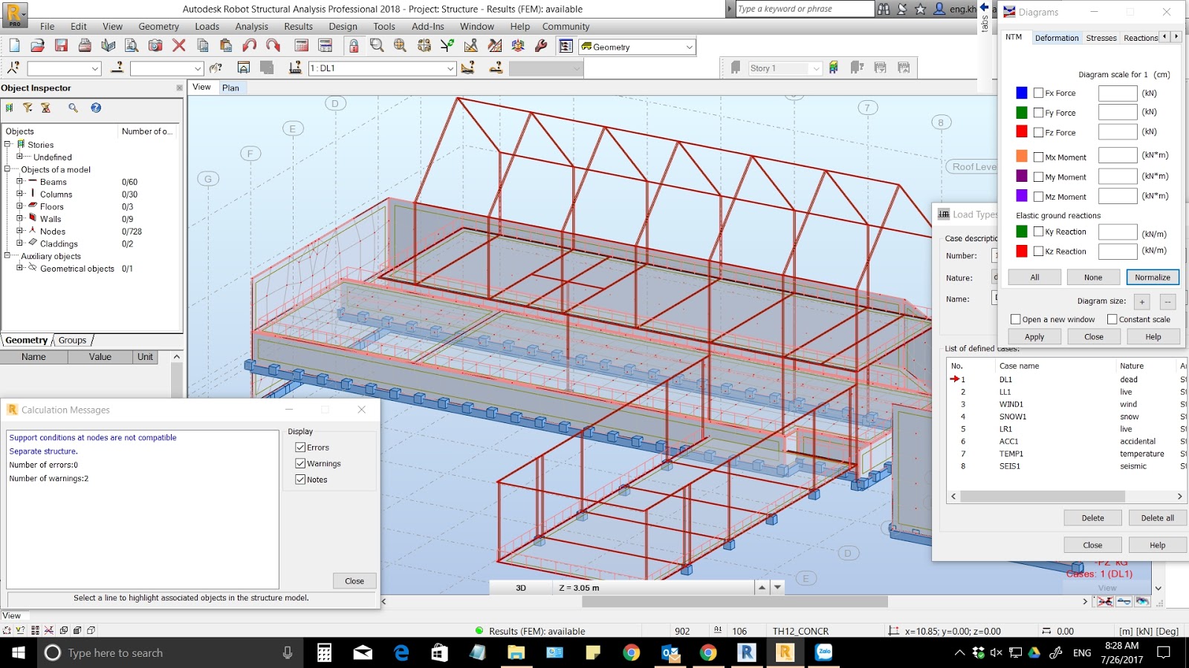Click the load case selection icon
Image resolution: width=1189 pixels, height=668 pixels.
(x=295, y=68)
